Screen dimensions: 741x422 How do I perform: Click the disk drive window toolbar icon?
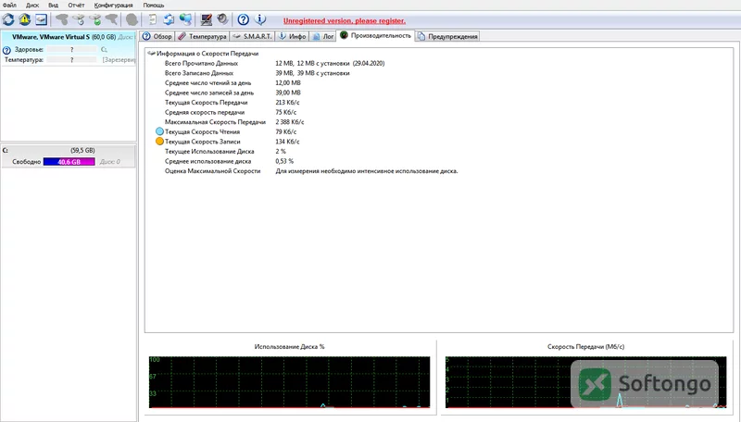[41, 19]
